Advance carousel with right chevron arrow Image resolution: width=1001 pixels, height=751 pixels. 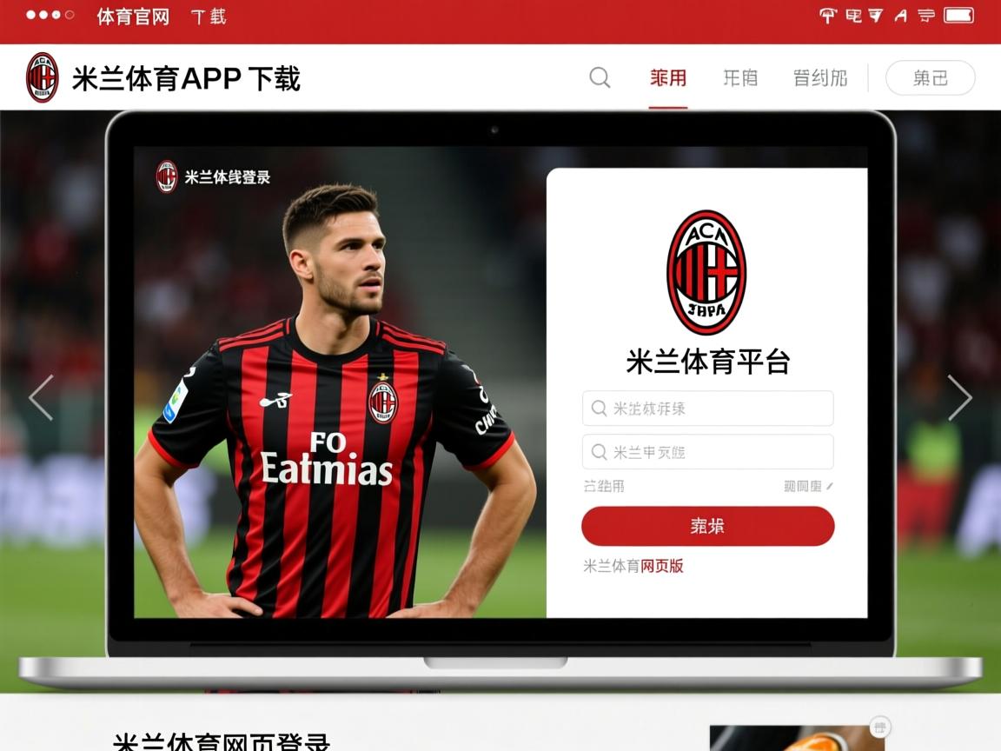[959, 398]
